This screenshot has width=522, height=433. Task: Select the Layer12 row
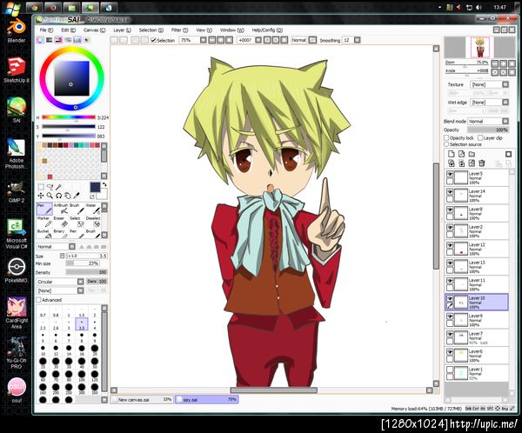coord(477,249)
